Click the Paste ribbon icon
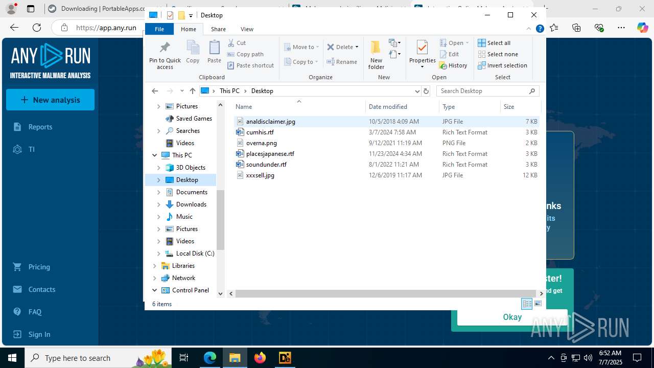654x368 pixels. 214,52
